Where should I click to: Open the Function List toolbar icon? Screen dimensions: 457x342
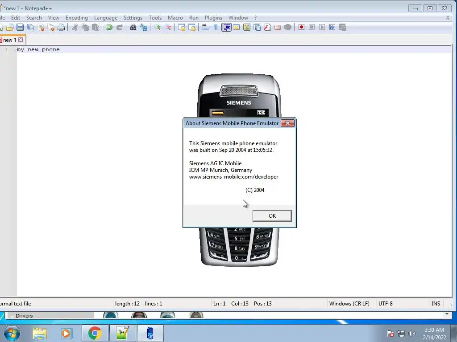(267, 27)
